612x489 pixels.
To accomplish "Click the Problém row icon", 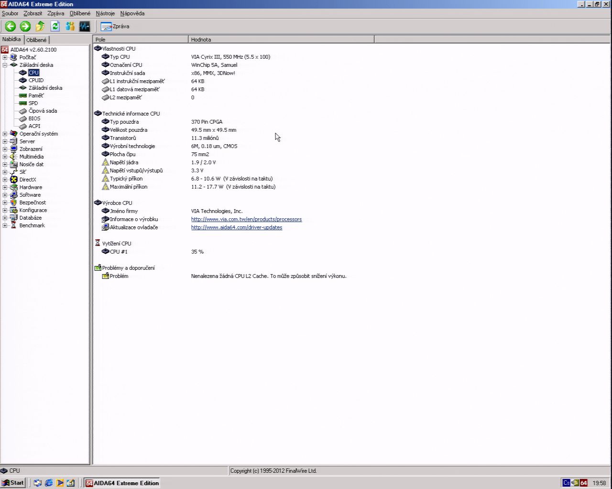I will tap(106, 276).
